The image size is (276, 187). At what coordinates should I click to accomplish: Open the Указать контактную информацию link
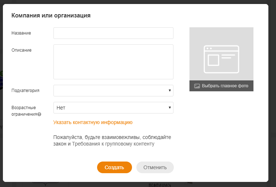click(93, 123)
